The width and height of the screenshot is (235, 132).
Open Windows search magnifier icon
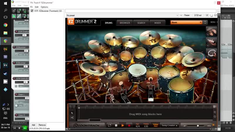[x=5, y=10]
